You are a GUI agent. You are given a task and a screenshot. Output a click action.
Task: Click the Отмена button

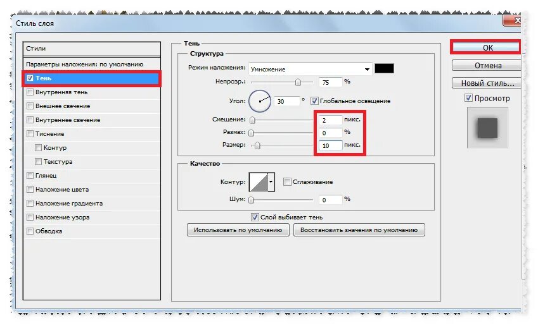click(487, 65)
